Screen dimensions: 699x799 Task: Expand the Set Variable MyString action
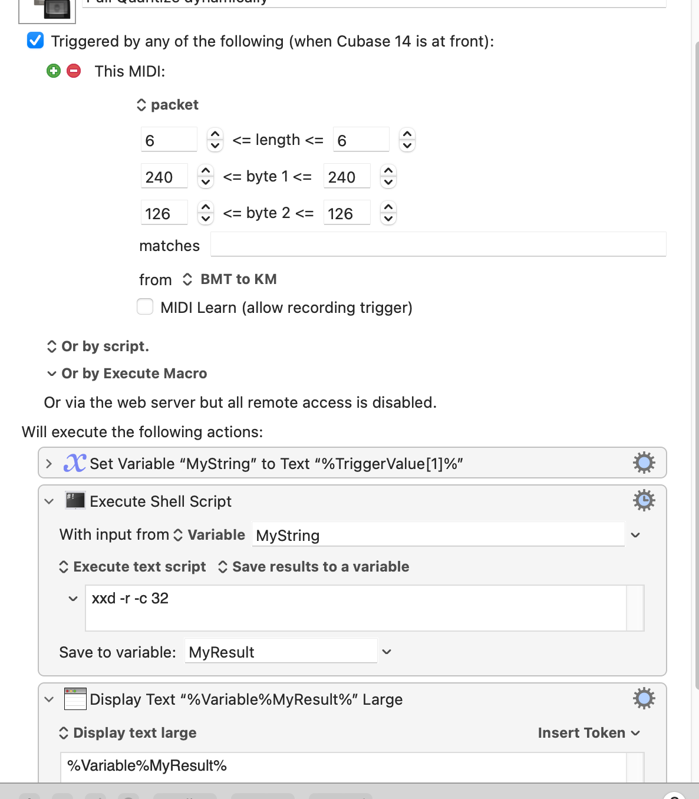click(x=49, y=464)
